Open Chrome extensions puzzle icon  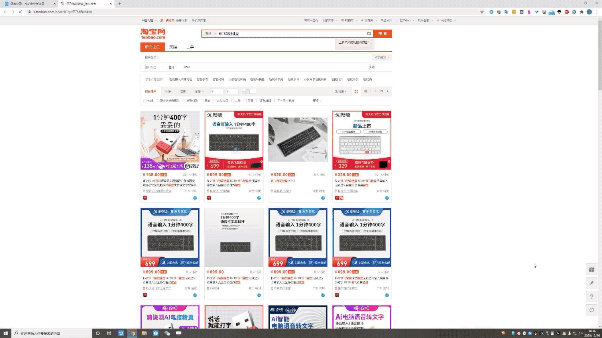(582, 12)
